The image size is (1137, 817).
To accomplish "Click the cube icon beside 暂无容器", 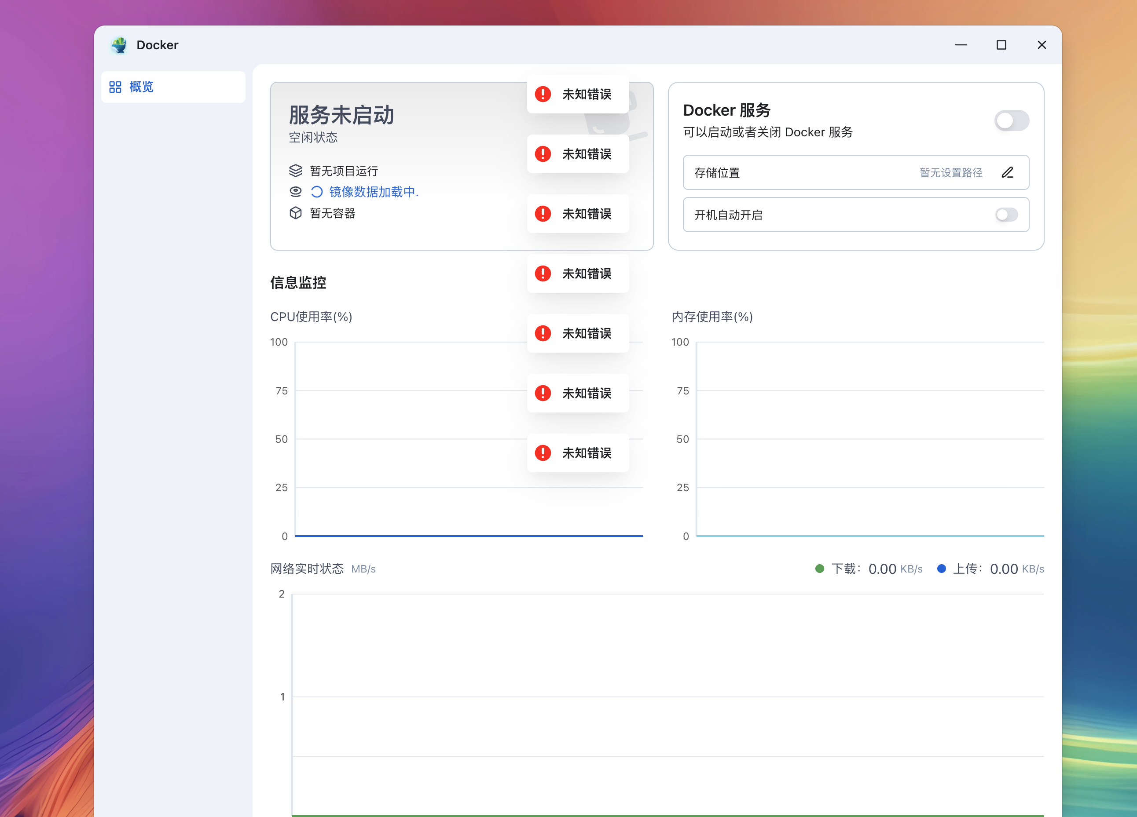I will click(x=295, y=213).
